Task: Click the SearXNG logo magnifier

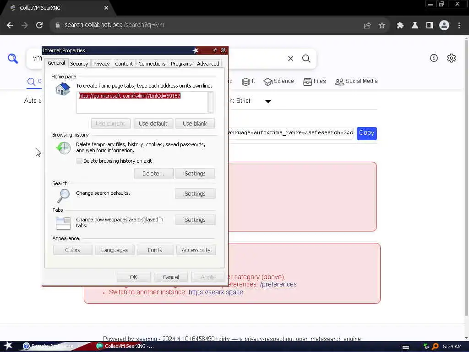Action: click(x=13, y=58)
